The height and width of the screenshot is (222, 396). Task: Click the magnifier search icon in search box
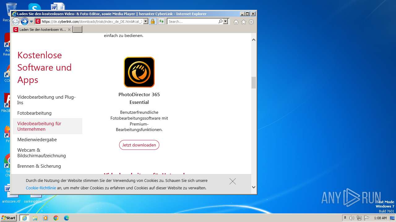tap(220, 22)
